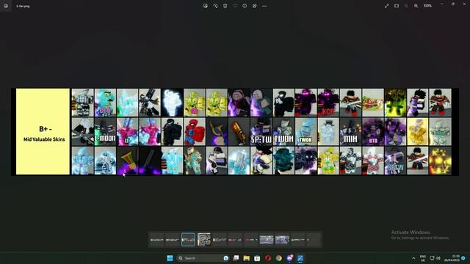
Task: Open Task View icon on taskbar
Action: click(x=236, y=258)
